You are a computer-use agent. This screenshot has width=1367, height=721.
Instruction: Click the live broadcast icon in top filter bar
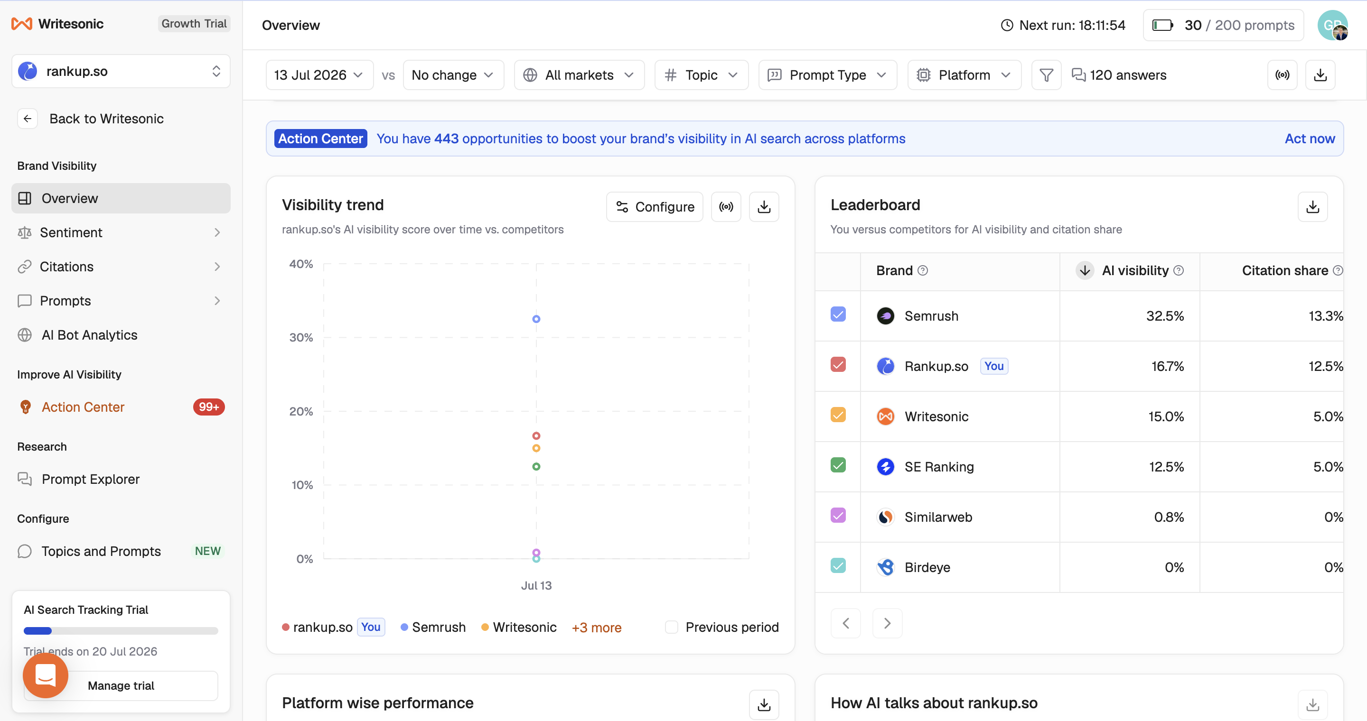1282,75
